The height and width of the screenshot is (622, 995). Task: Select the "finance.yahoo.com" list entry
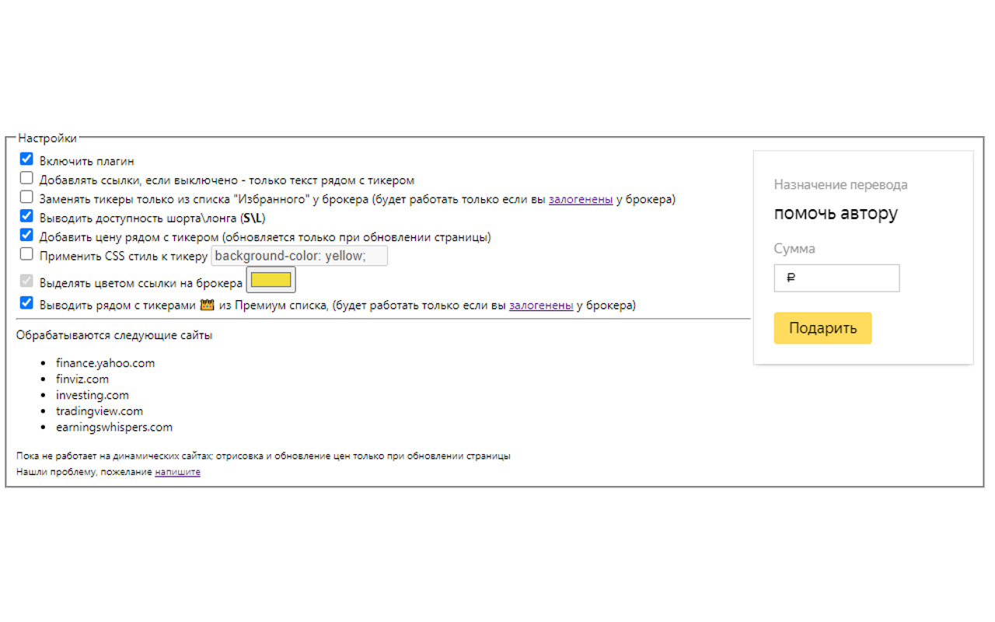[x=105, y=362]
